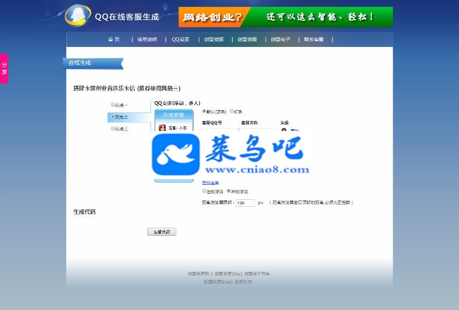Open the 网络创业 banner advertisement
The image size is (459, 310).
285,17
